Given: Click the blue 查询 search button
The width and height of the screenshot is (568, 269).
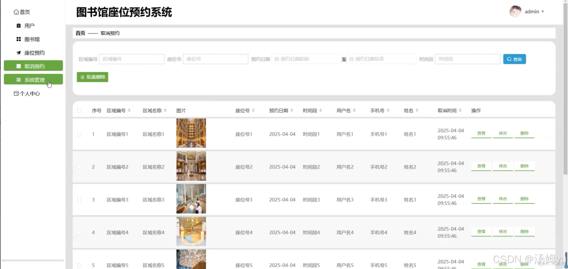Looking at the screenshot, I should 514,59.
